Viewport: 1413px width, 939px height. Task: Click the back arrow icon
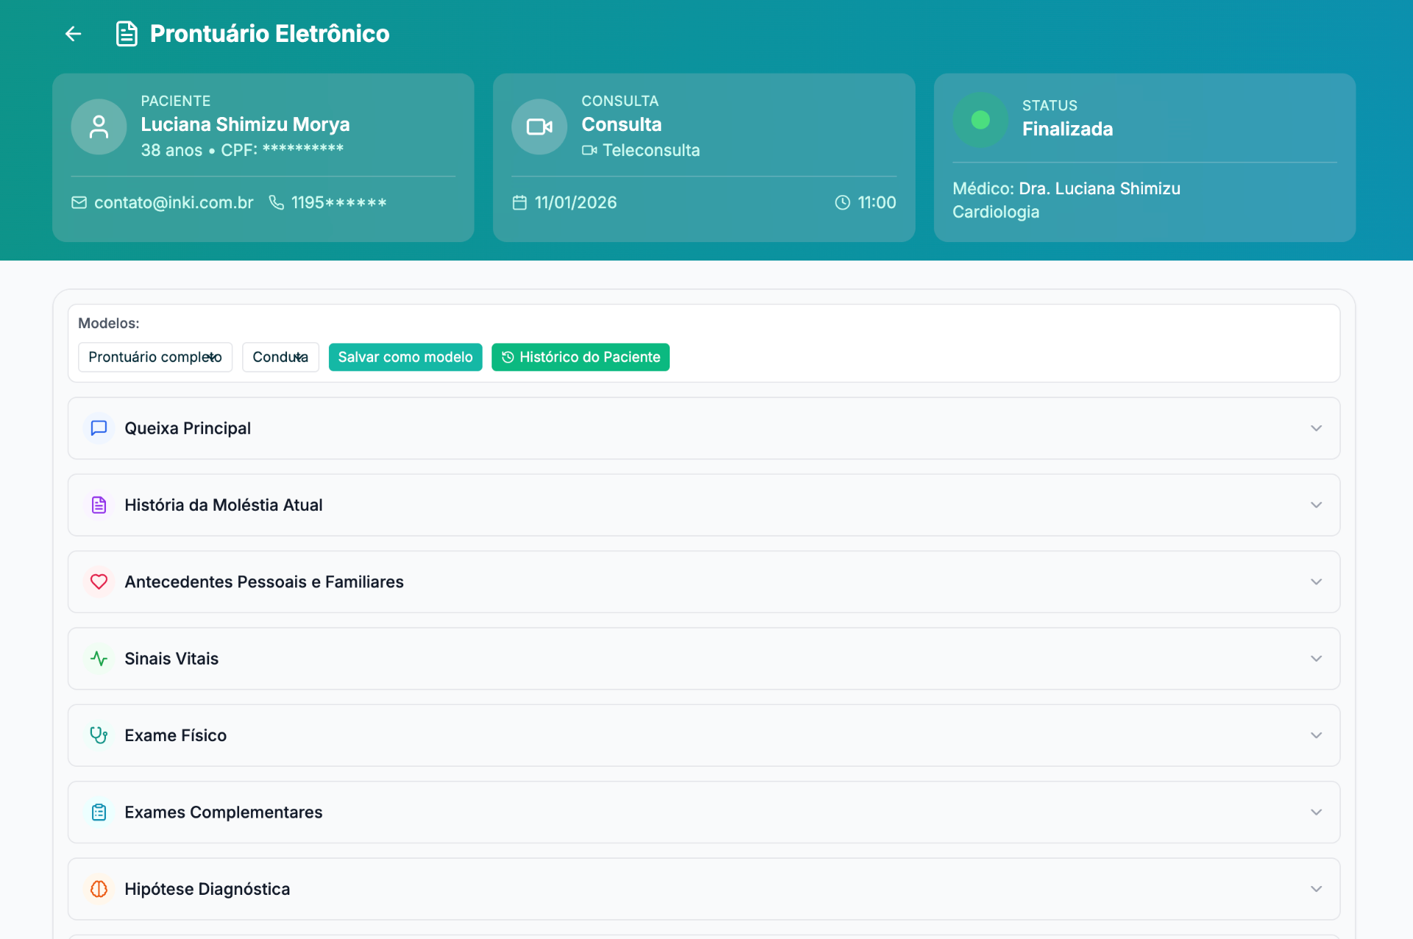click(x=73, y=34)
